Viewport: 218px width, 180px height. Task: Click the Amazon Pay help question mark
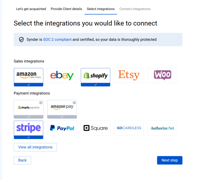click(74, 103)
